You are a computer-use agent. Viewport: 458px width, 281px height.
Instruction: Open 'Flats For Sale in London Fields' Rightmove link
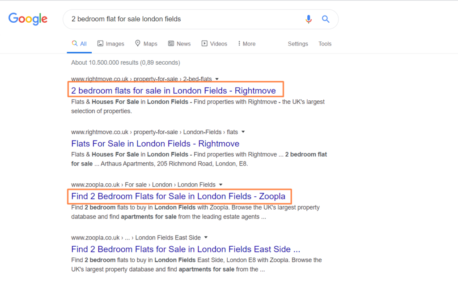(155, 144)
